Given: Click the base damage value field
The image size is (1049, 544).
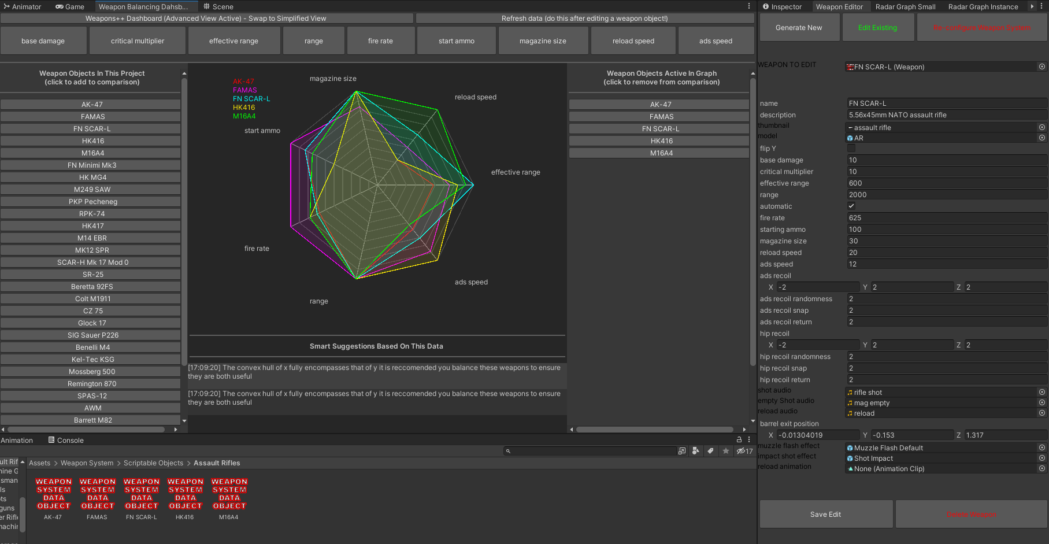Looking at the screenshot, I should pos(947,160).
